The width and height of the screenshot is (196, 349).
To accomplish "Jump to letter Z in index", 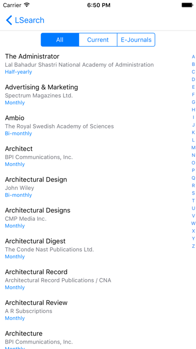I will pos(193,246).
